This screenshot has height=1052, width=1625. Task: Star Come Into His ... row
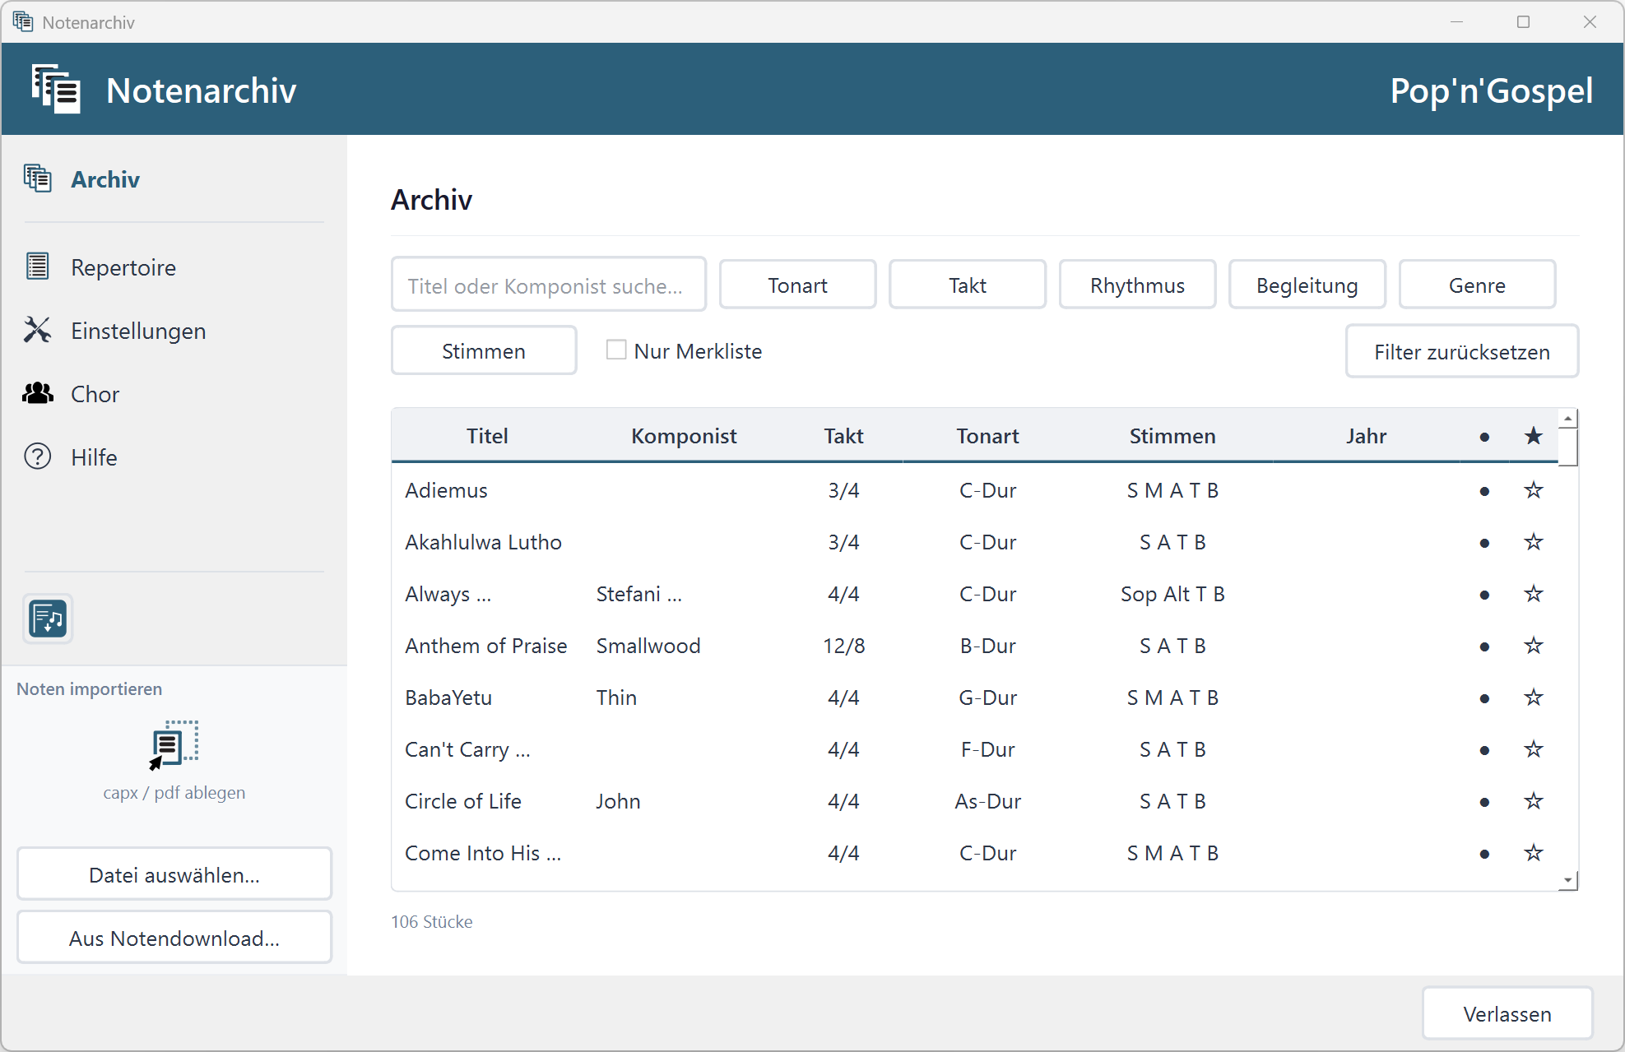(x=1534, y=853)
